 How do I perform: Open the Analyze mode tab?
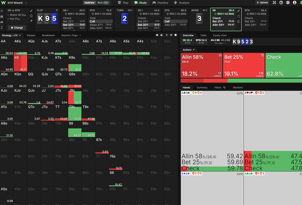[x=182, y=3]
